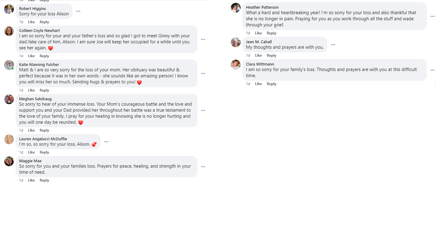The image size is (436, 245).
Task: Open Clara Wittmann's profile name link
Action: pos(260,64)
